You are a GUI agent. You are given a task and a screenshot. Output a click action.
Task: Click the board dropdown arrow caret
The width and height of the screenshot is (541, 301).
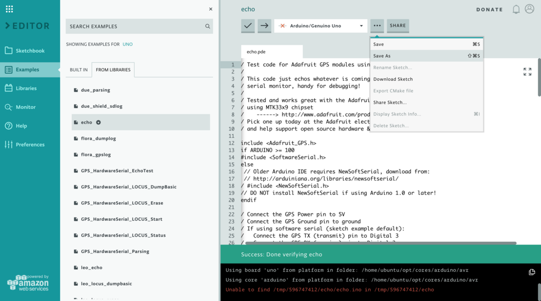[x=361, y=26]
